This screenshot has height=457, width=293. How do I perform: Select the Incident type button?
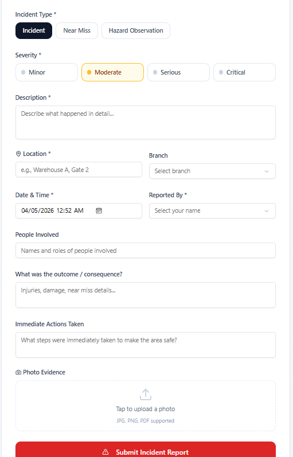coord(34,30)
